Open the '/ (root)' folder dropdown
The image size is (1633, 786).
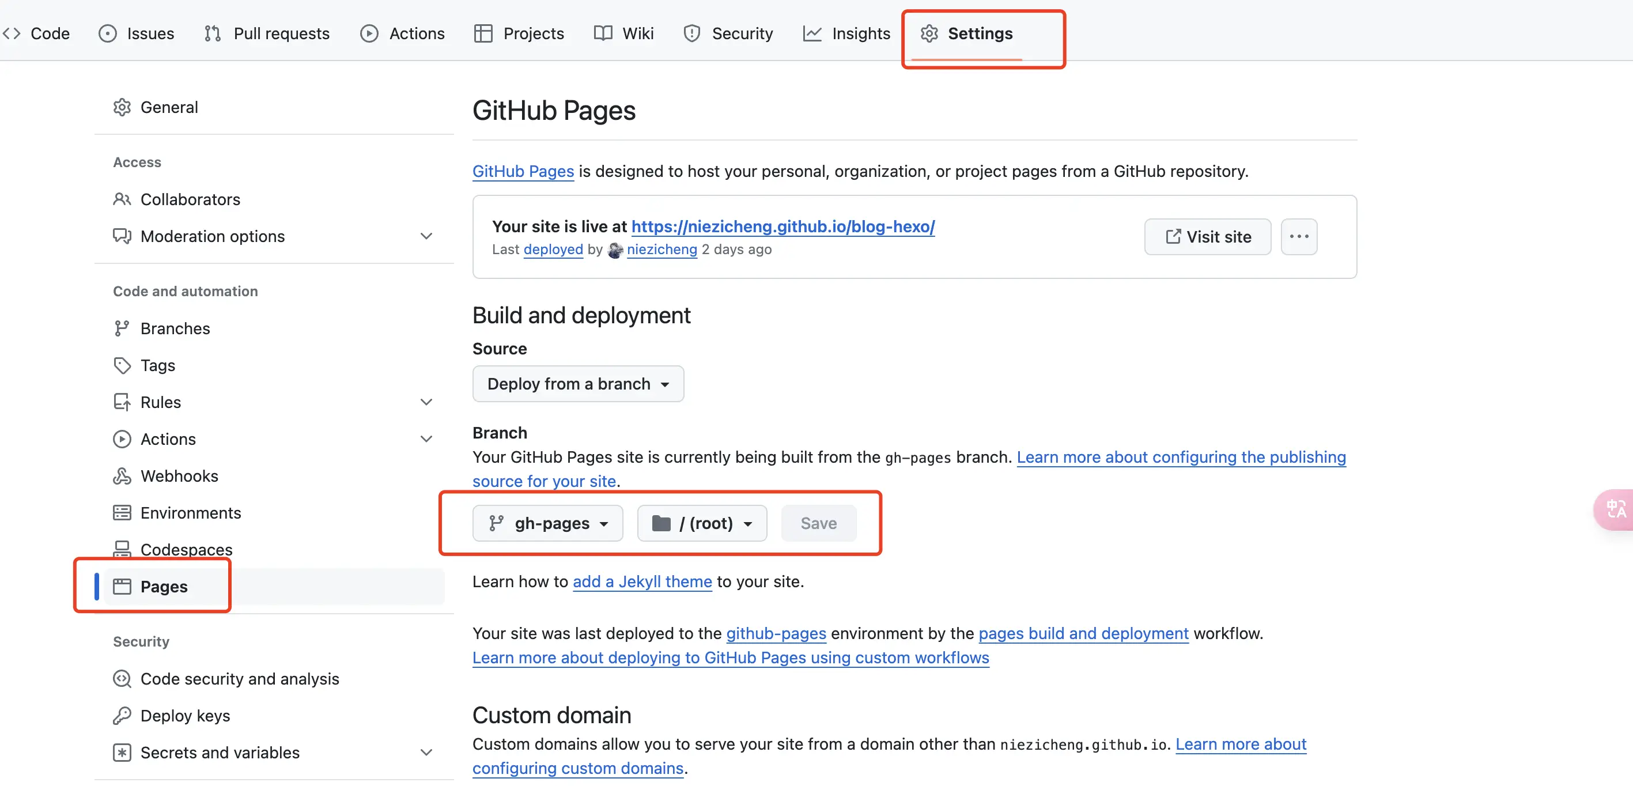(x=702, y=523)
